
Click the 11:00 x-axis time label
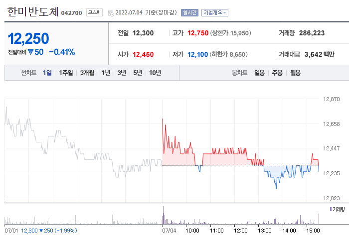pyautogui.click(x=217, y=231)
